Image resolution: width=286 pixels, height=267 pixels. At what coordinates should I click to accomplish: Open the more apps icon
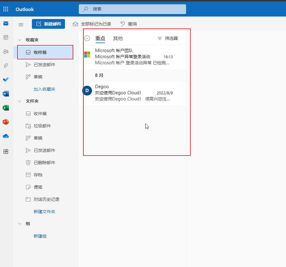6,152
